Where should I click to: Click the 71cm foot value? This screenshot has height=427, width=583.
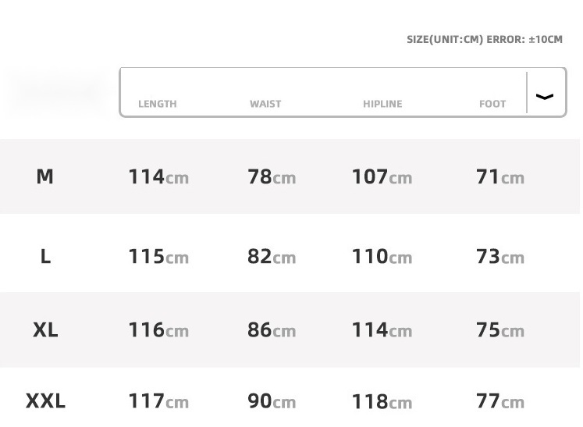point(500,177)
